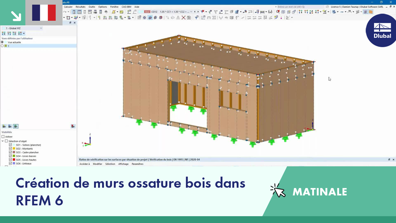
Task: Click the view in X direction toolbar icon
Action: pos(300,12)
